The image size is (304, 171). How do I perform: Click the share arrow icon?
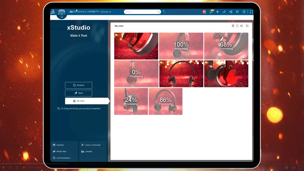coord(224,12)
